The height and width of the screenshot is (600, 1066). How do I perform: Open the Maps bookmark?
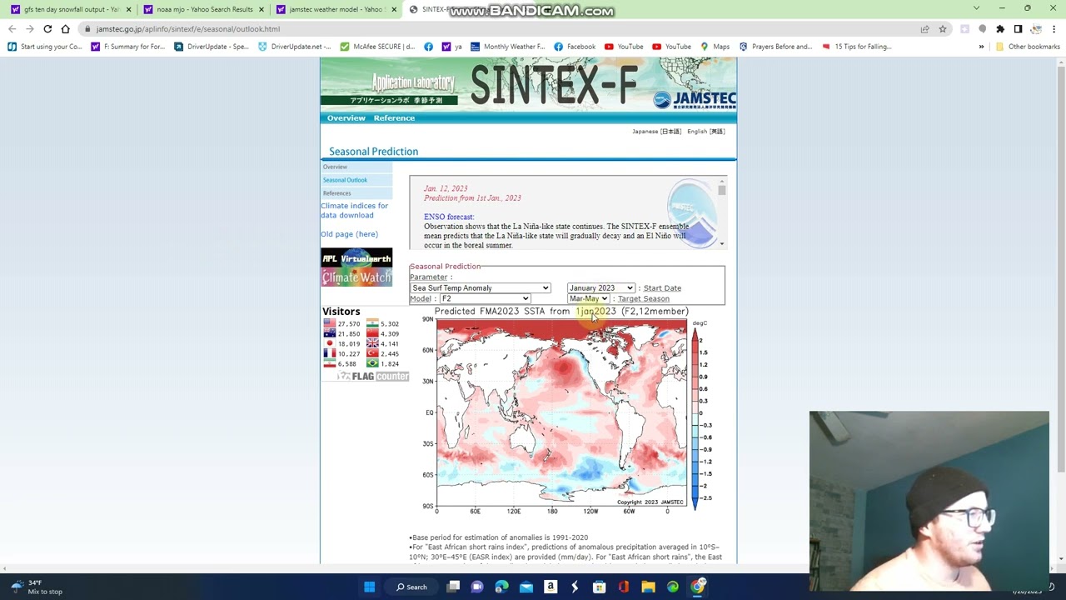715,47
